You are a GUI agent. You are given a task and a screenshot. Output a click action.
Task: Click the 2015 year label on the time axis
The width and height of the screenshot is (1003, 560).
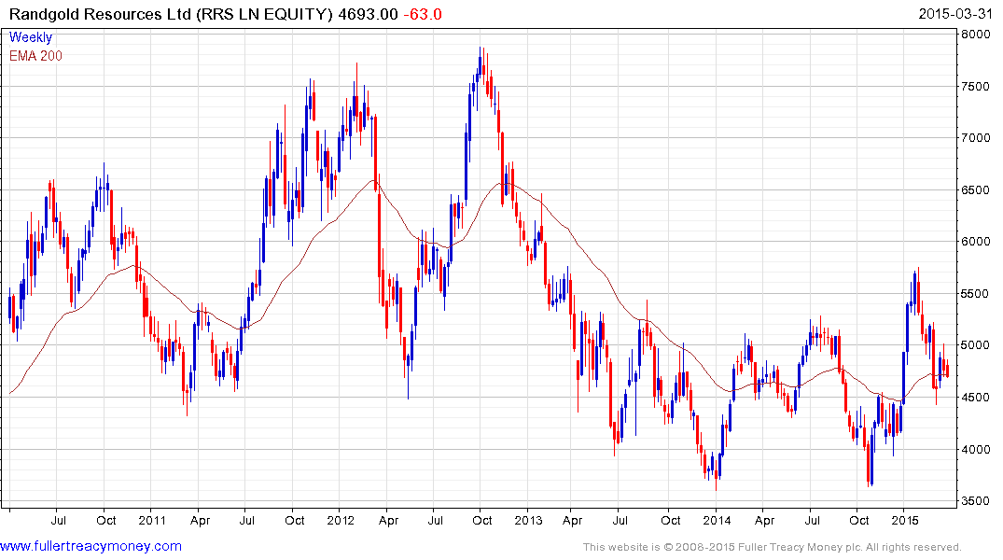click(x=904, y=520)
